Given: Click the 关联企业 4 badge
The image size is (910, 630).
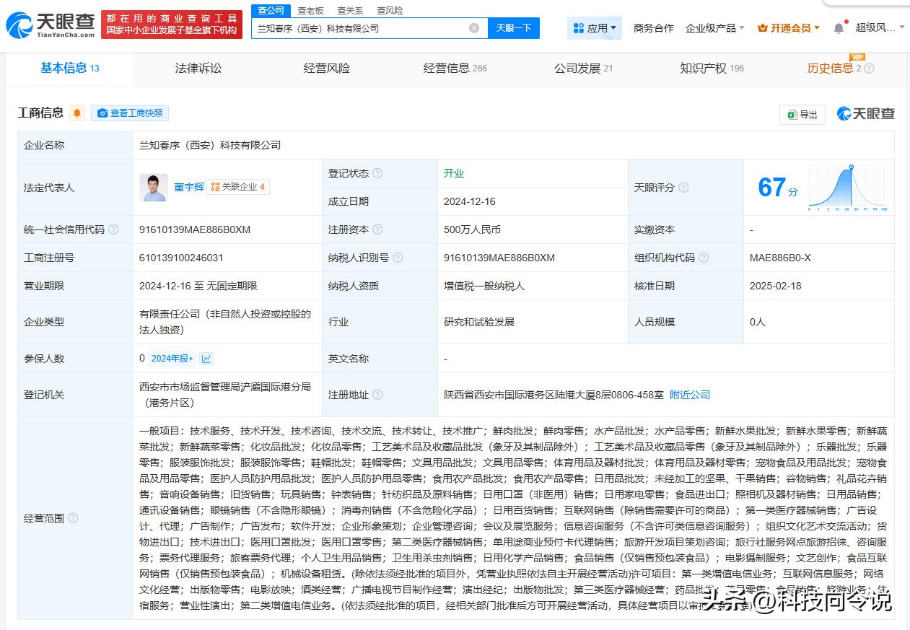Looking at the screenshot, I should pos(238,187).
